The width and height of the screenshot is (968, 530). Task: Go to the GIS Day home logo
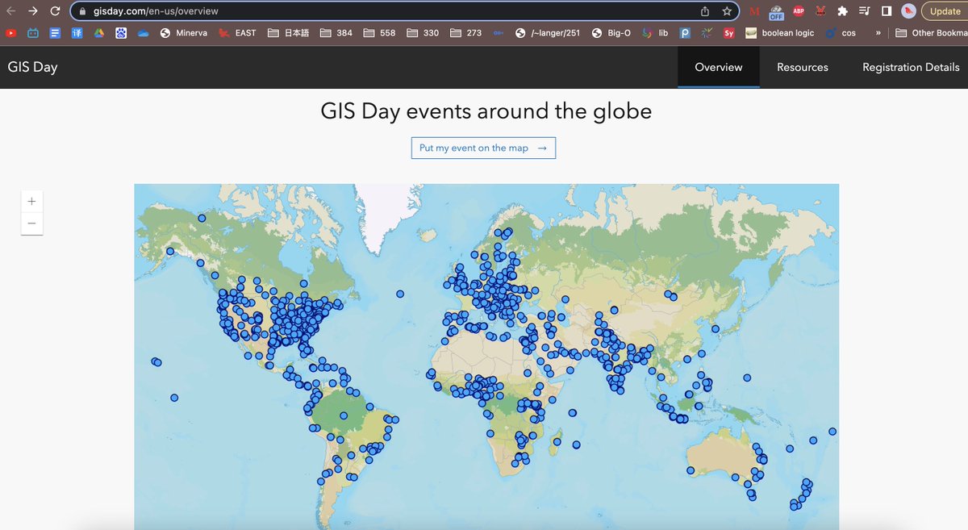[33, 67]
